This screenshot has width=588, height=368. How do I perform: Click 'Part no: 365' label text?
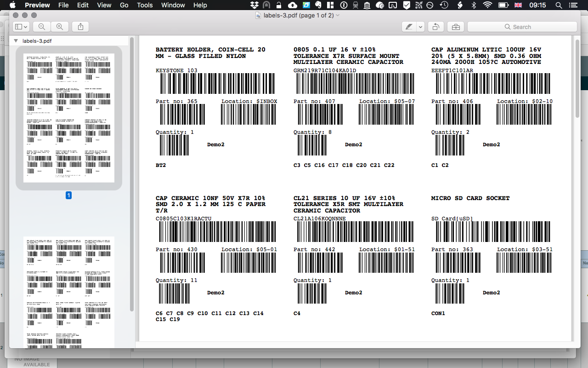176,101
